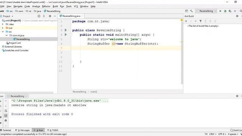Open the Analyze menu
Image resolution: width=242 pixels, height=136 pixels.
click(36, 6)
